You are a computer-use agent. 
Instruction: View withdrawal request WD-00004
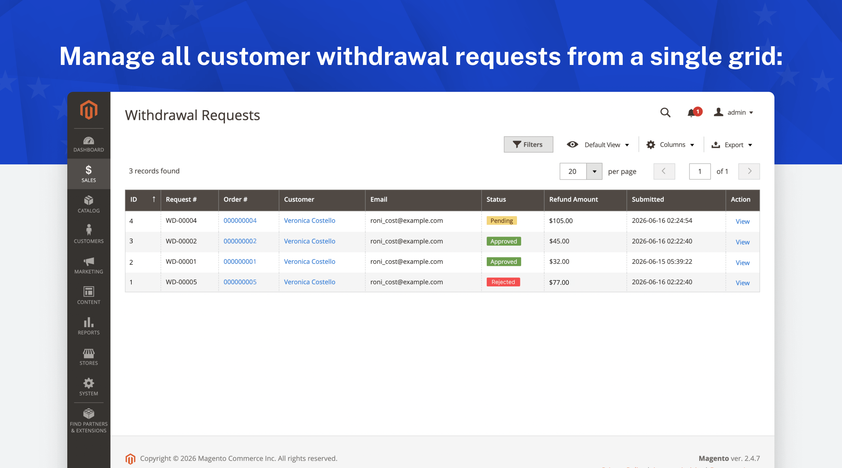click(x=742, y=222)
